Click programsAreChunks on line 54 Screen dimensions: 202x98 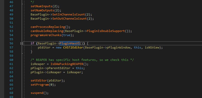[x=46, y=35]
